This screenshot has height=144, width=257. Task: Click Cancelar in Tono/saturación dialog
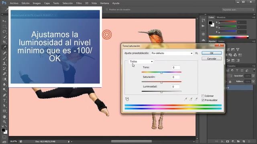212,59
